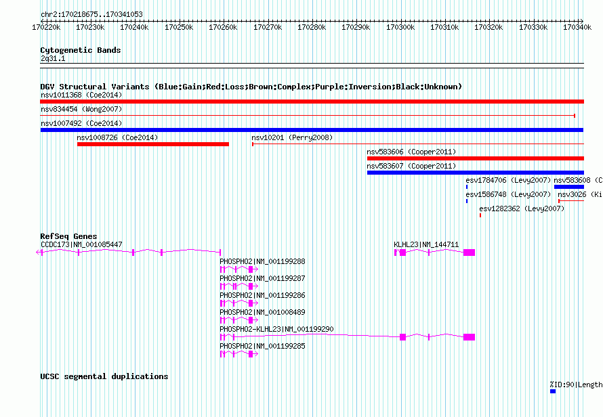The image size is (603, 417).
Task: Click the esv1282362 (Levy2007) label
Action: [x=522, y=208]
